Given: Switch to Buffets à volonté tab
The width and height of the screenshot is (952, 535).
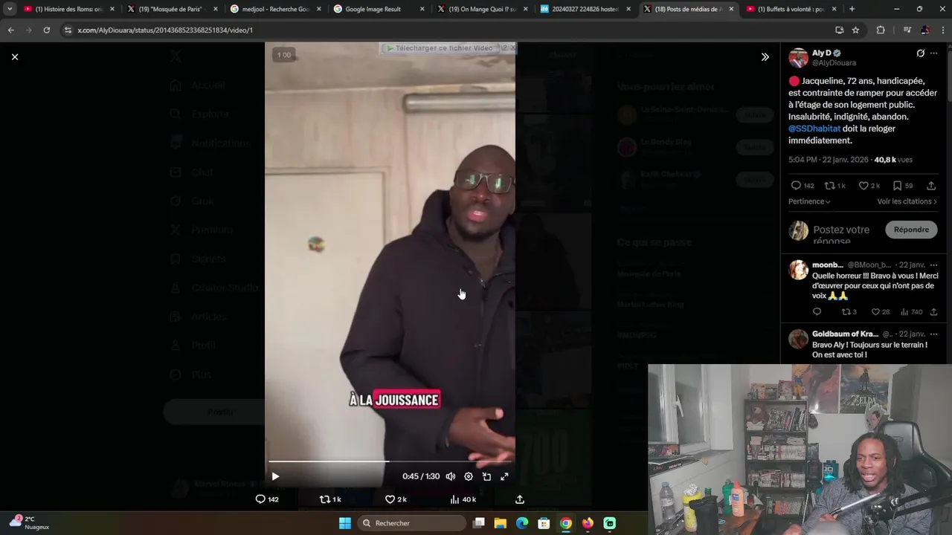Looking at the screenshot, I should point(791,9).
